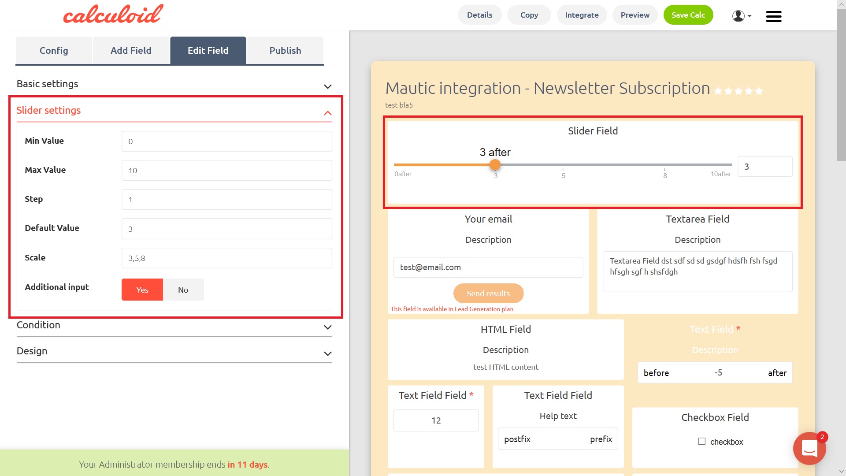
Task: Click the down scroll arrow at page bottom
Action: point(841,472)
